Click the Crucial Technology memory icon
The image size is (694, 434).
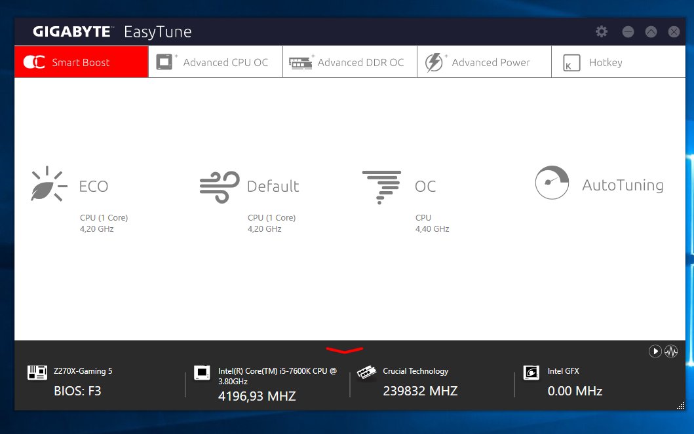[x=367, y=372]
